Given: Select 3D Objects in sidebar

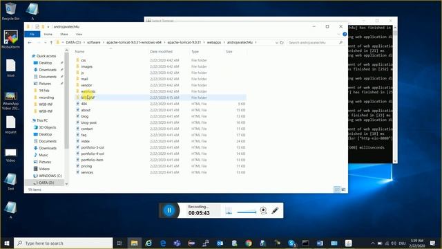Looking at the screenshot, I should coord(48,127).
